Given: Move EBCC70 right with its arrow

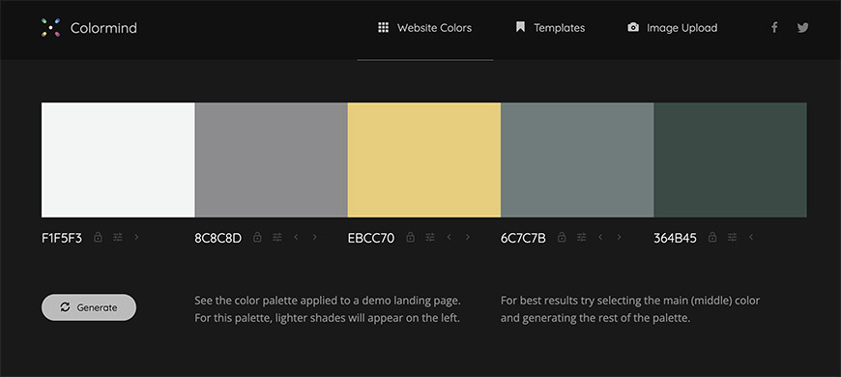Looking at the screenshot, I should click(467, 237).
